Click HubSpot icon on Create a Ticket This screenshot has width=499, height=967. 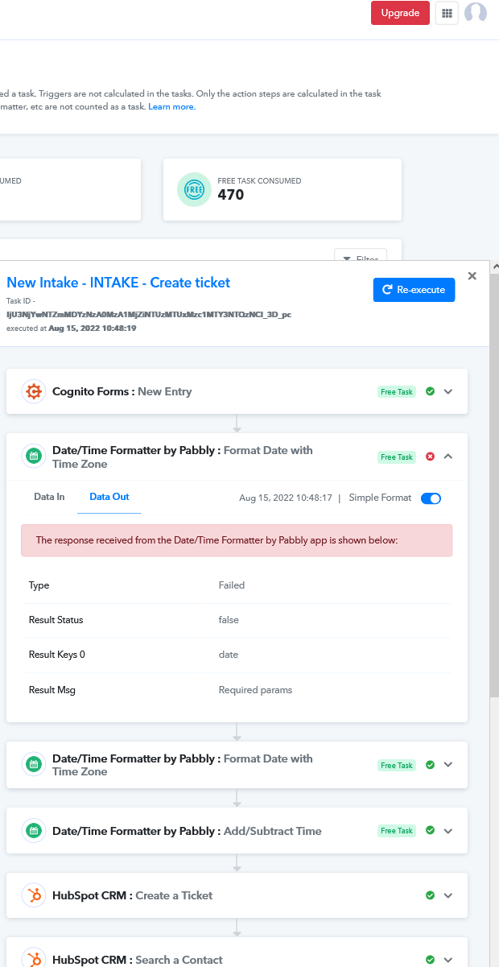[33, 895]
